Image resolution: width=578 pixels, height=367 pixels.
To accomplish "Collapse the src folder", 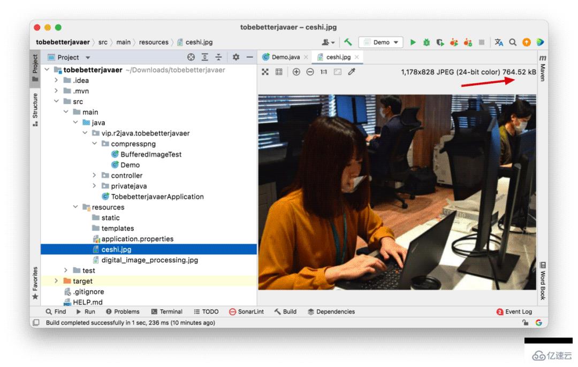I will click(56, 101).
